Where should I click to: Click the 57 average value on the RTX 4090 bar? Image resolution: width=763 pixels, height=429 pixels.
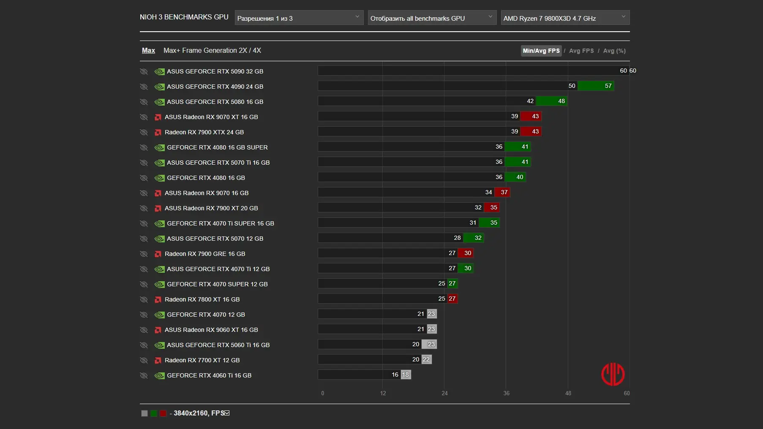point(608,86)
